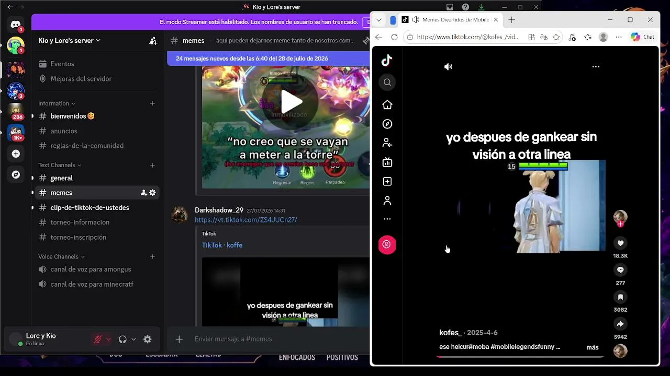
Task: Open the Copilot Chat button
Action: coord(643,37)
